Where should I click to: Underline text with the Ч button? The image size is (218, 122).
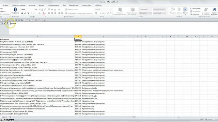[28, 13]
